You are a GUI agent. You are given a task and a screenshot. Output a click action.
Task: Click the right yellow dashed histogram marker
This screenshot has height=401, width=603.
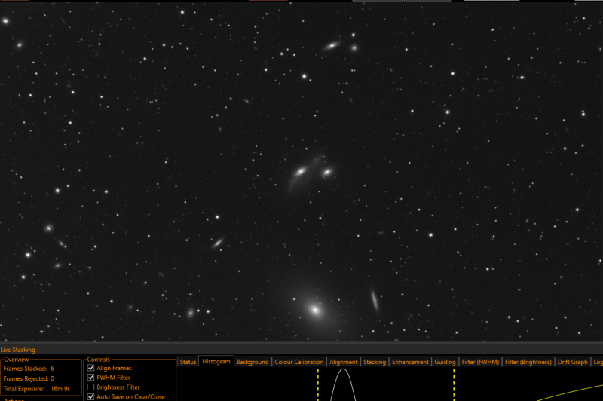coord(454,384)
